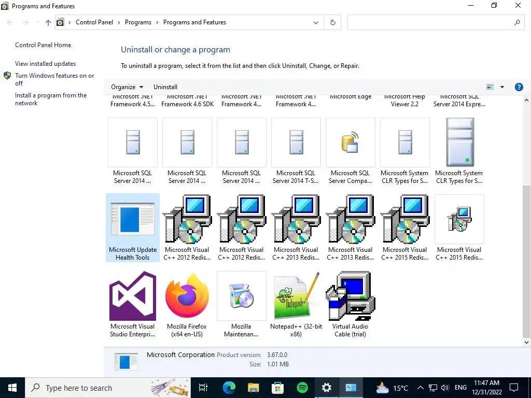This screenshot has height=398, width=531.
Task: Open View installed updates link
Action: pos(46,64)
